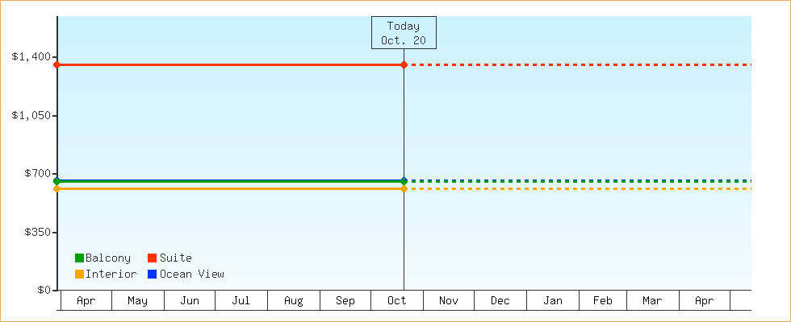Pick the Nov month axis cell
The height and width of the screenshot is (322, 791).
point(449,301)
